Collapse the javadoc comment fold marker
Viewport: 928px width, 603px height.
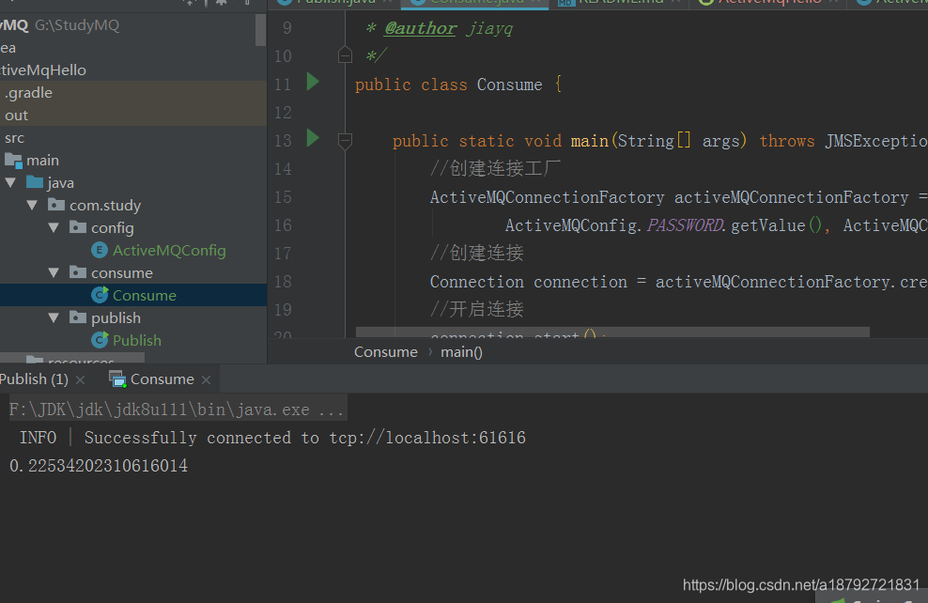tap(345, 55)
